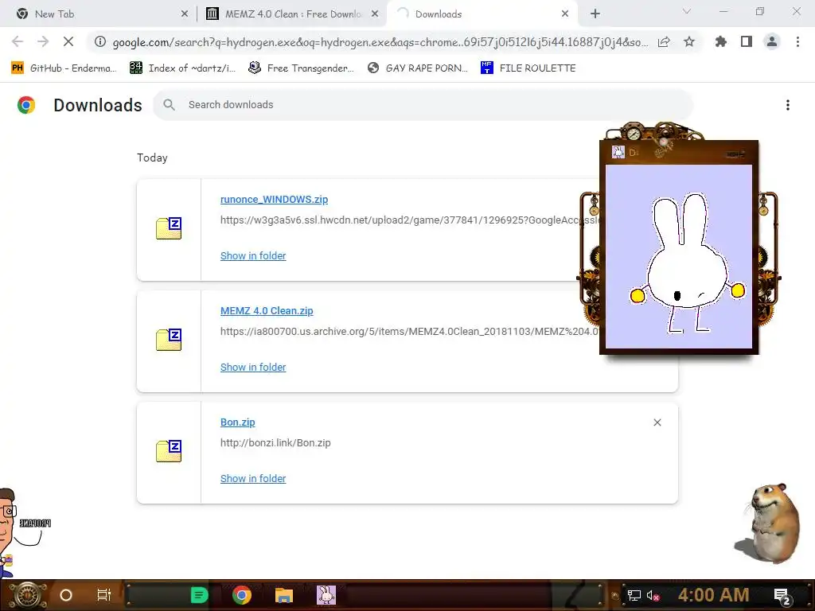Click the archive.org MEMZ source URL
Image resolution: width=815 pixels, height=611 pixels.
click(410, 332)
